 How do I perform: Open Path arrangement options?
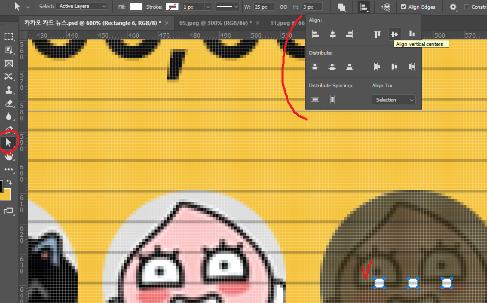coord(386,7)
